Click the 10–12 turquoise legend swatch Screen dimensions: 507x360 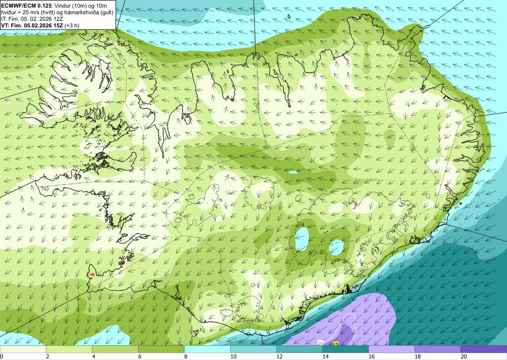(253, 349)
